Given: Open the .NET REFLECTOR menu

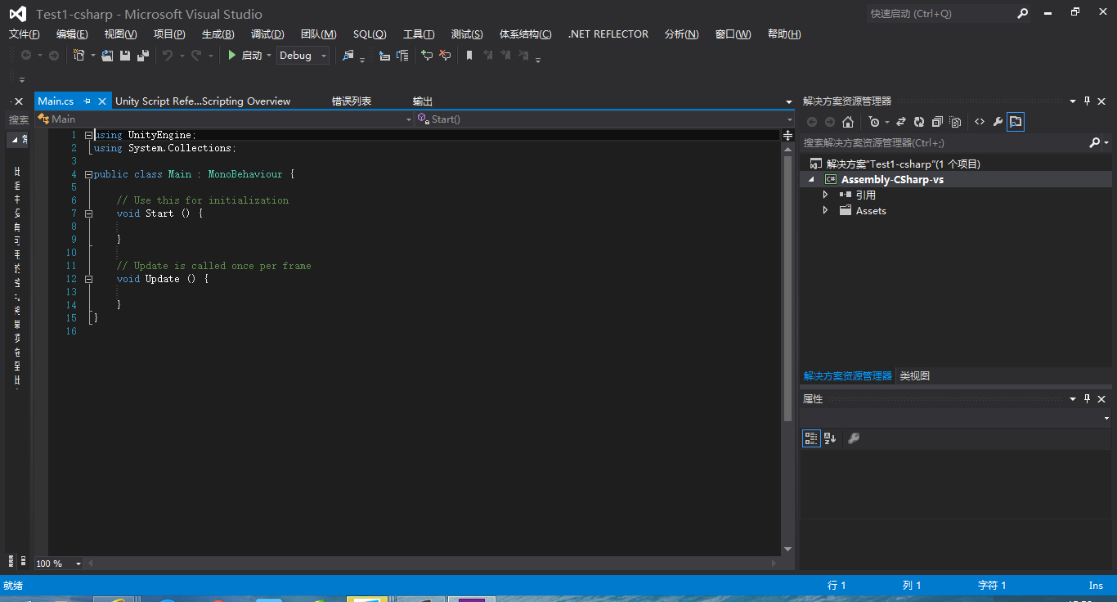Looking at the screenshot, I should click(x=608, y=34).
